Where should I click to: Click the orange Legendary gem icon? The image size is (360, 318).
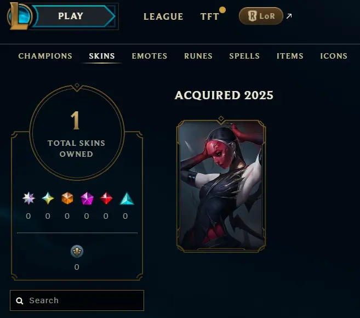coord(67,198)
